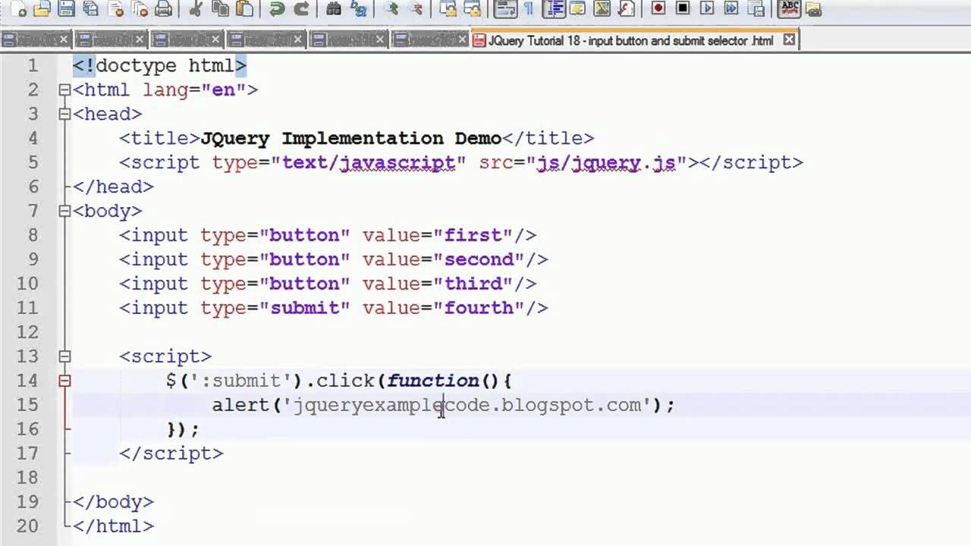Click the jqueryexamplecode.blogspot.com string

coord(467,405)
